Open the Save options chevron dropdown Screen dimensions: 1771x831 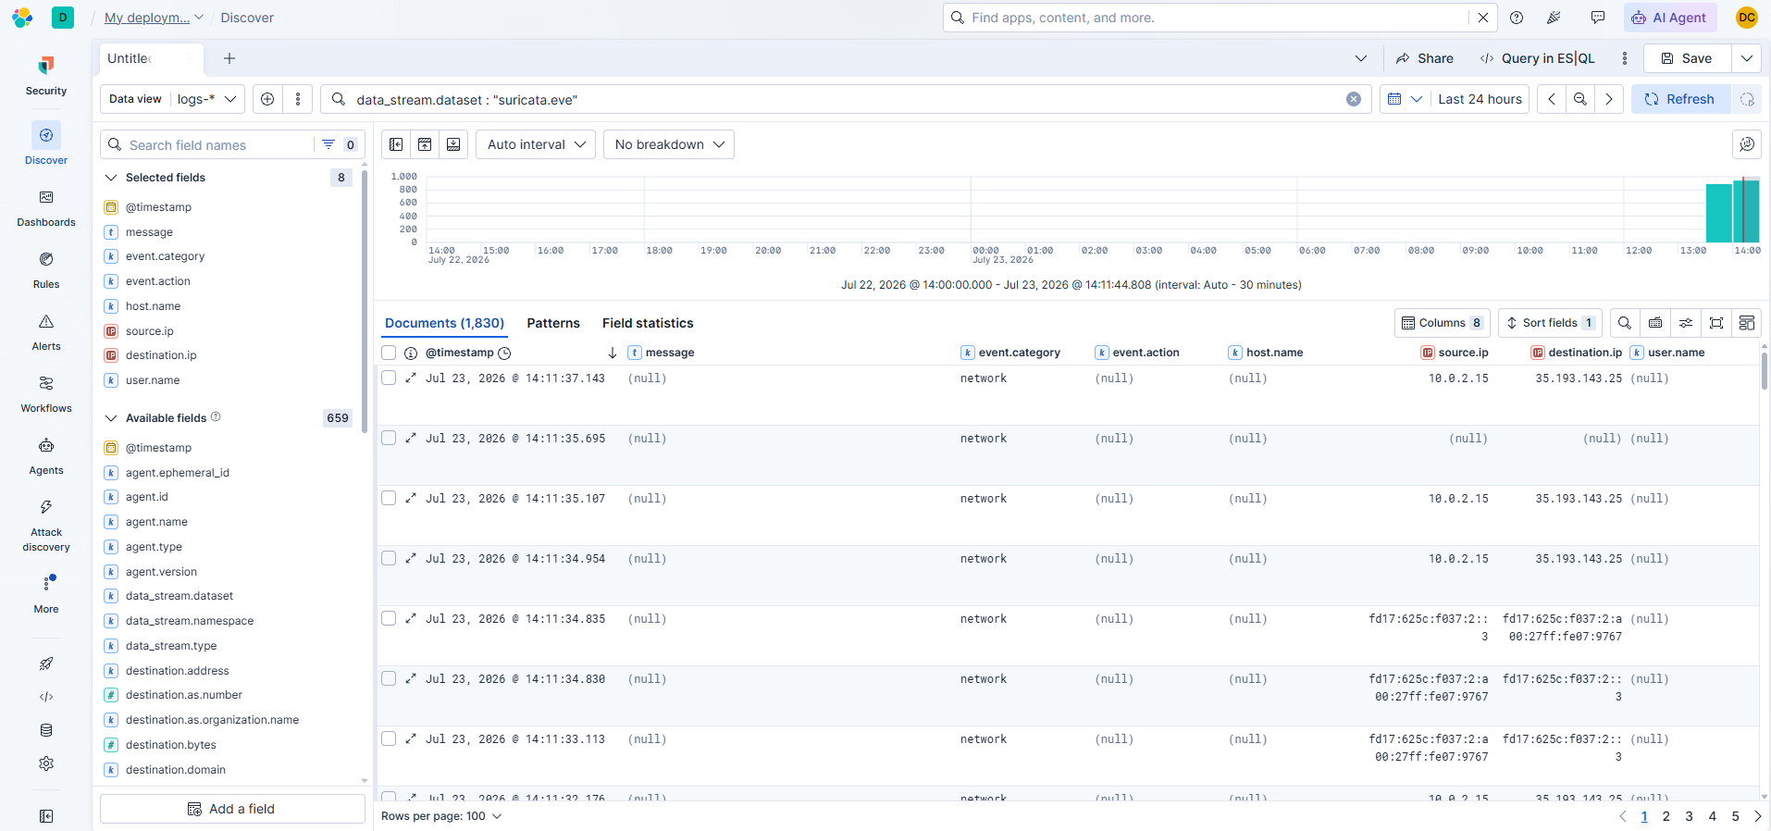[x=1747, y=58]
